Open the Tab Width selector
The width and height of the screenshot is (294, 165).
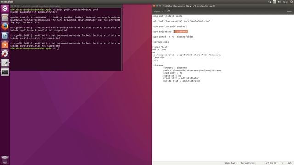coord(248,163)
